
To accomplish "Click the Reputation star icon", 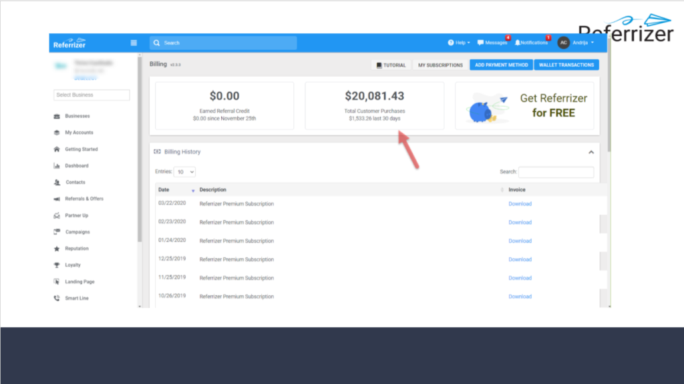I will click(x=57, y=249).
